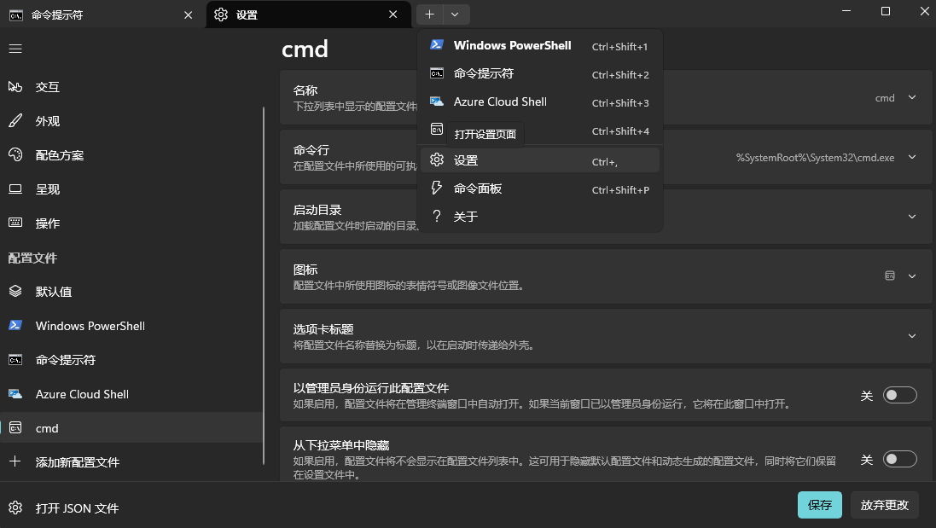Switch to the 命令提示符 tab

click(x=102, y=15)
